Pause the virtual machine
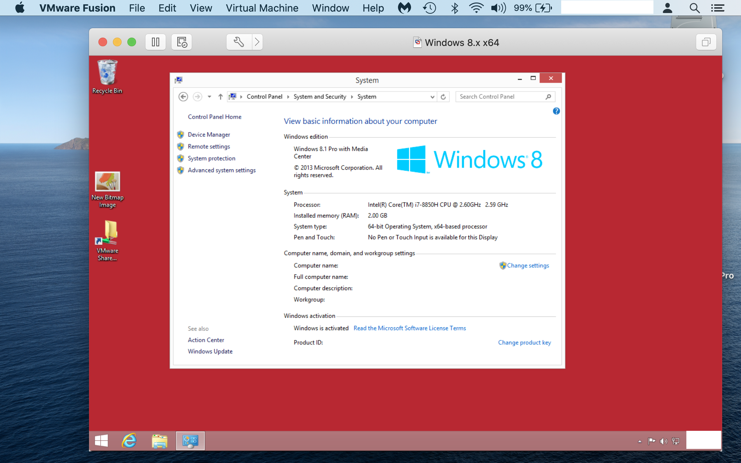Viewport: 741px width, 463px height. (x=156, y=42)
